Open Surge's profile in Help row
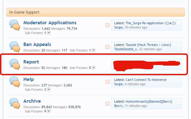Image resolution: width=191 pixels, height=119 pixels. (118, 84)
